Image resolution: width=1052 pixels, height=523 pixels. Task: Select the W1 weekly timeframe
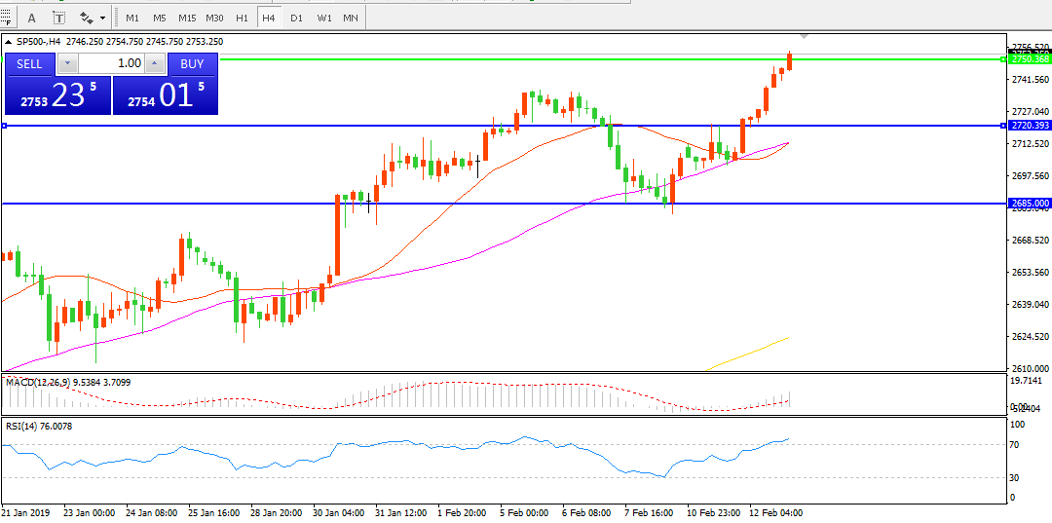323,18
